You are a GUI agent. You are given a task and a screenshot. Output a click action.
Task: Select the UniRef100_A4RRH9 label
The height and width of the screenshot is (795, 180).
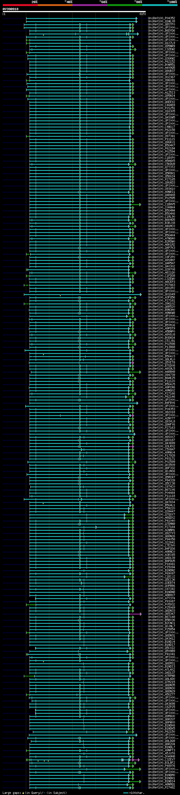[x=161, y=372]
